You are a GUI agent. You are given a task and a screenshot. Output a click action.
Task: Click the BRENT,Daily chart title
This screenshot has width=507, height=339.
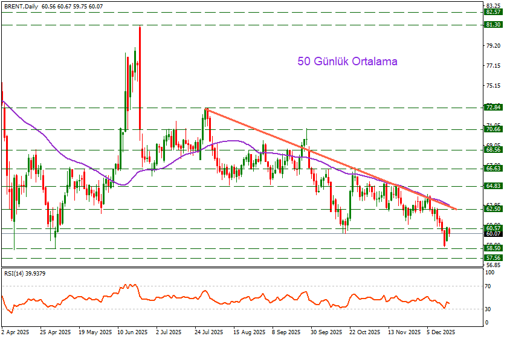tap(21, 5)
